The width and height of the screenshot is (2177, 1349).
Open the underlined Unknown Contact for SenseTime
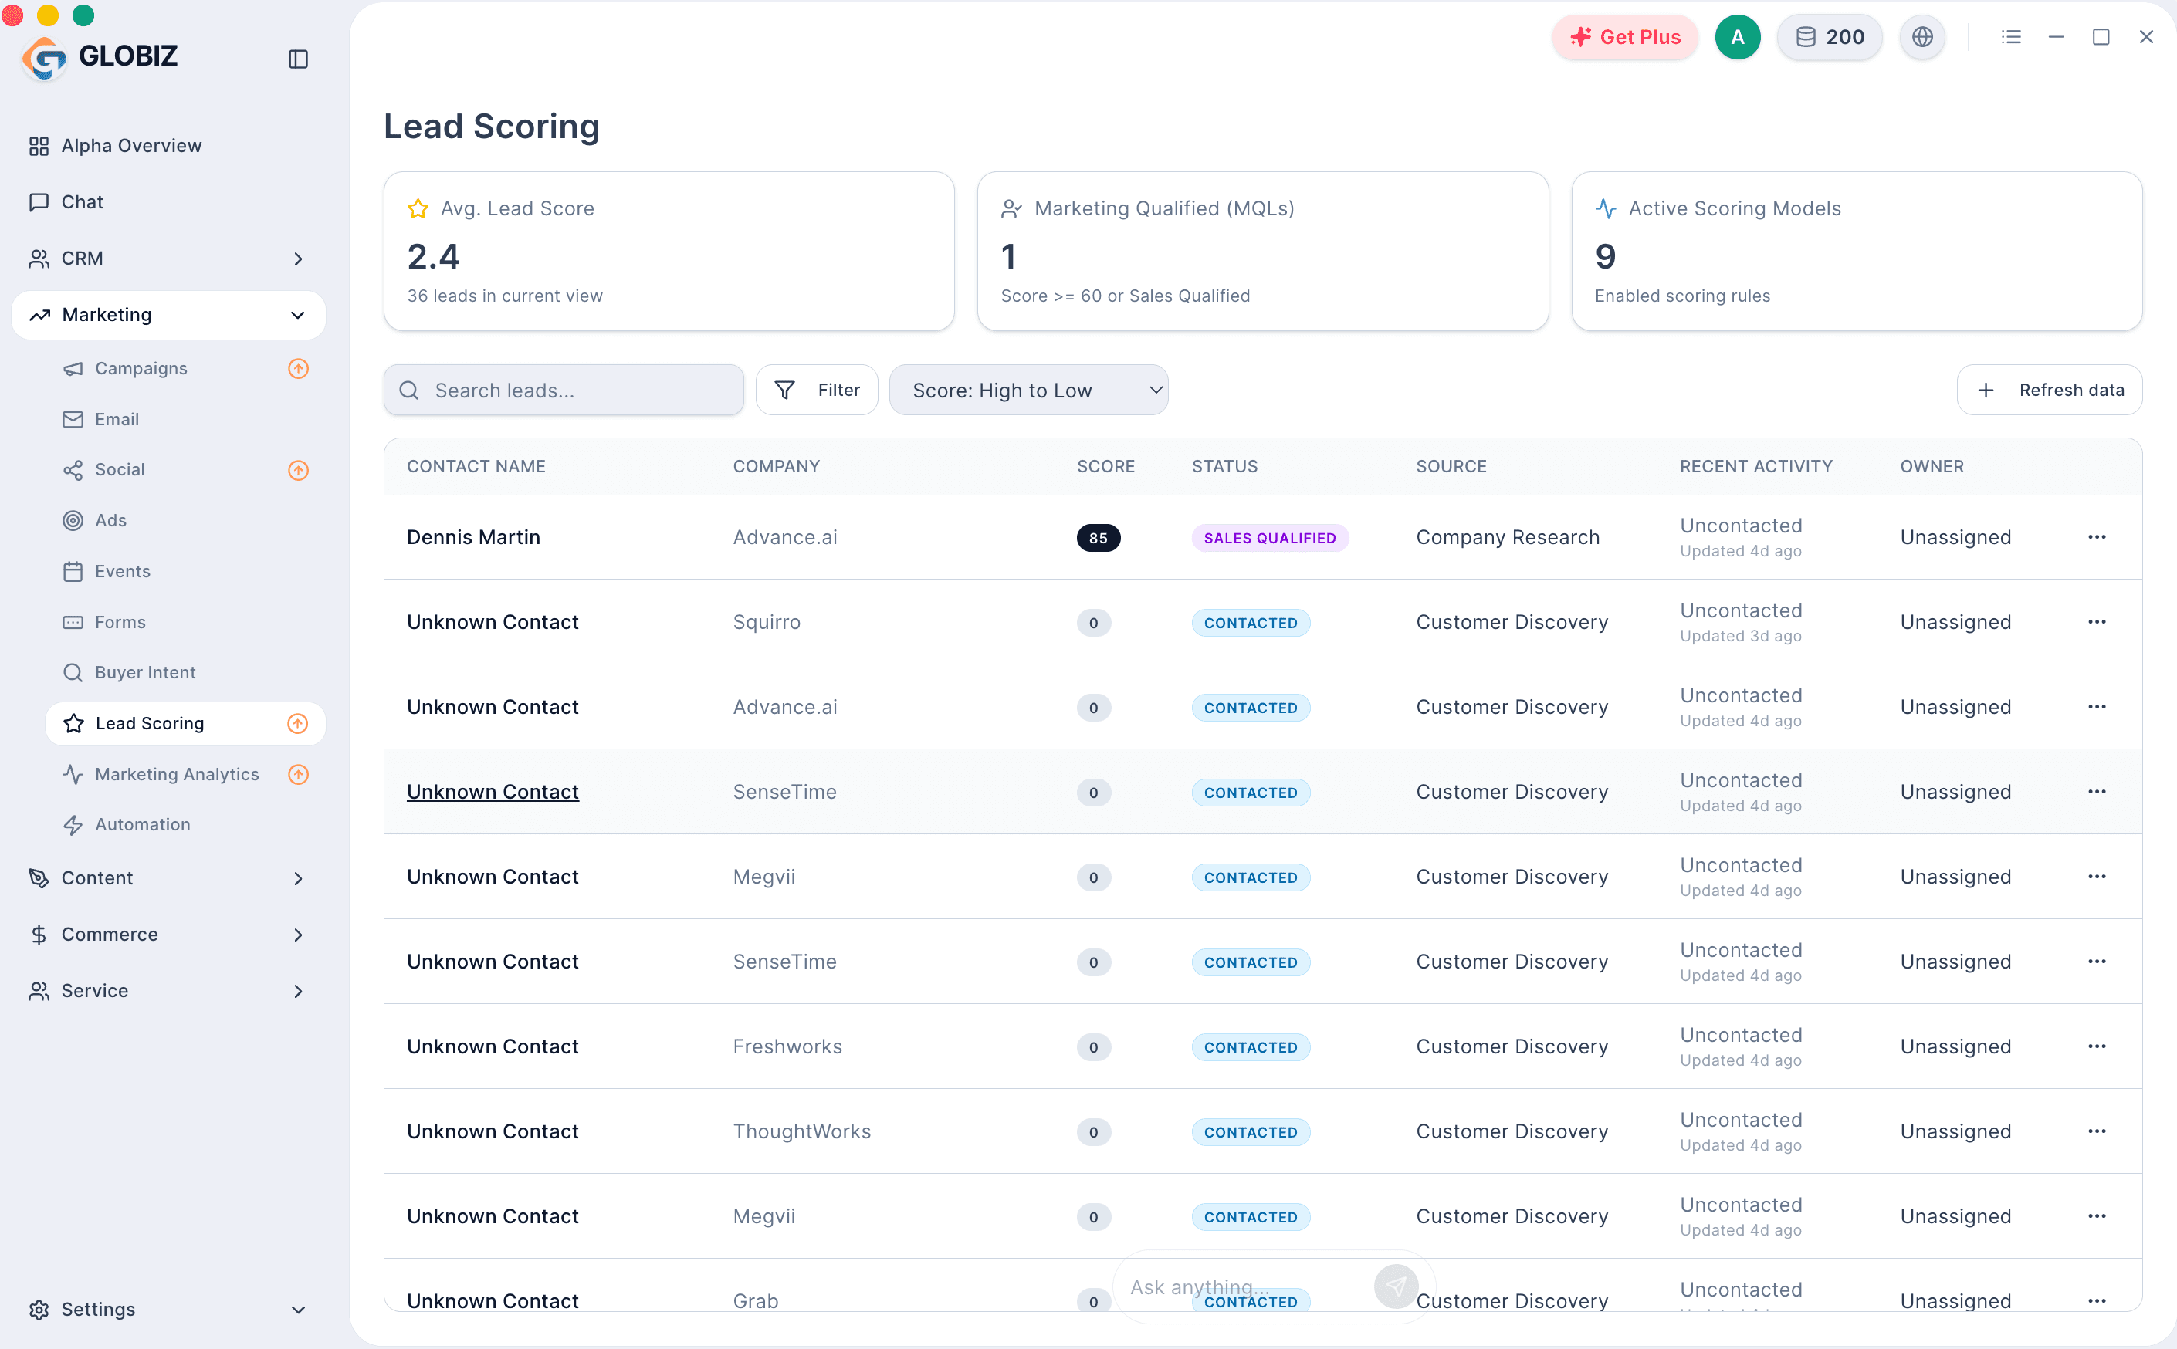pyautogui.click(x=493, y=791)
